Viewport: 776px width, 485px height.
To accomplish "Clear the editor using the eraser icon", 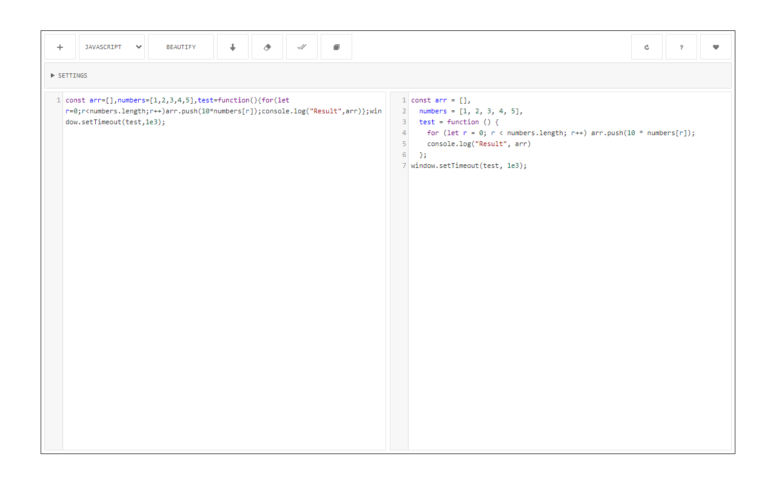I will point(267,47).
